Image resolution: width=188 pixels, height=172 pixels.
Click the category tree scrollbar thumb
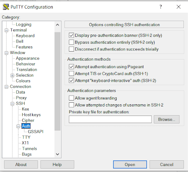coord(58,81)
